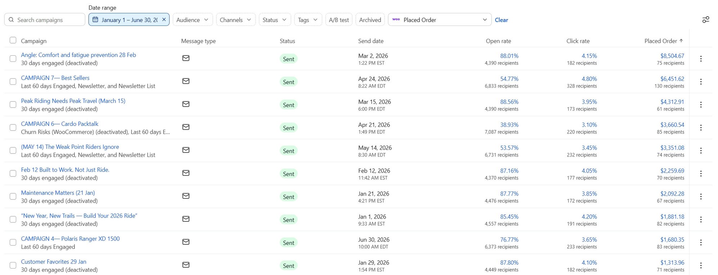The height and width of the screenshot is (275, 718).
Task: Check the Peak Riding Needs campaign row
Action: [x=13, y=105]
